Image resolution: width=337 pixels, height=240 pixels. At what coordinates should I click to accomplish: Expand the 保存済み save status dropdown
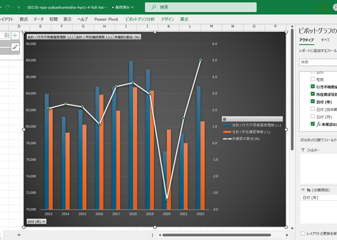[132, 7]
